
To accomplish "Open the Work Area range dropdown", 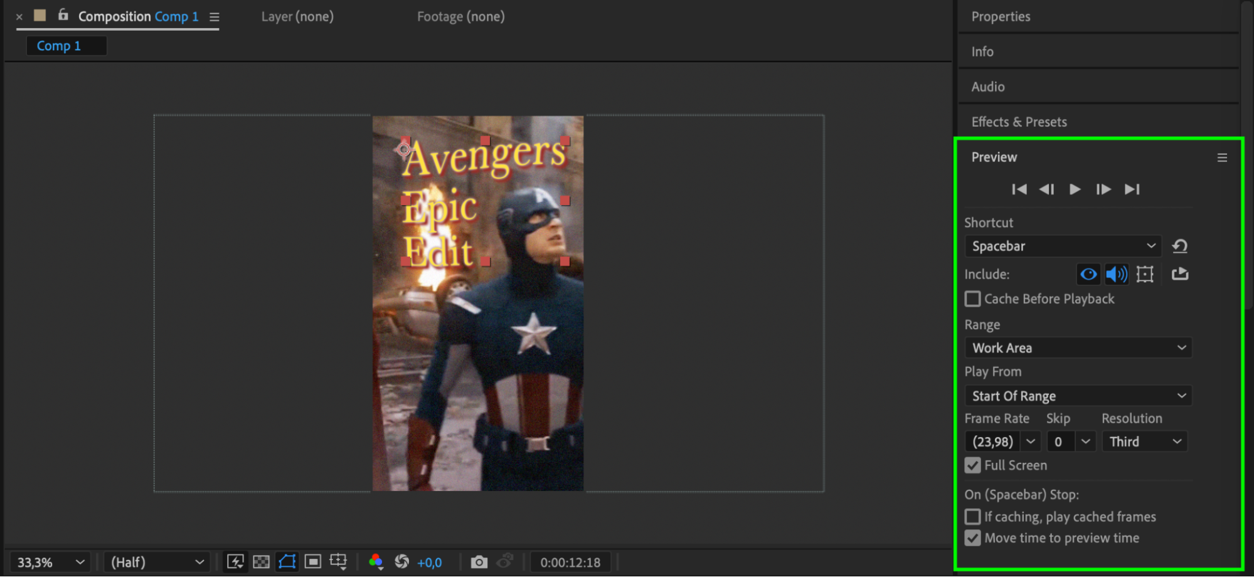I will click(1078, 347).
